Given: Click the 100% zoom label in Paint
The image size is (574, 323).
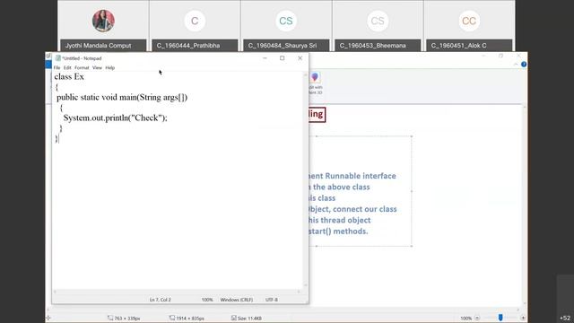Looking at the screenshot, I should [465, 319].
